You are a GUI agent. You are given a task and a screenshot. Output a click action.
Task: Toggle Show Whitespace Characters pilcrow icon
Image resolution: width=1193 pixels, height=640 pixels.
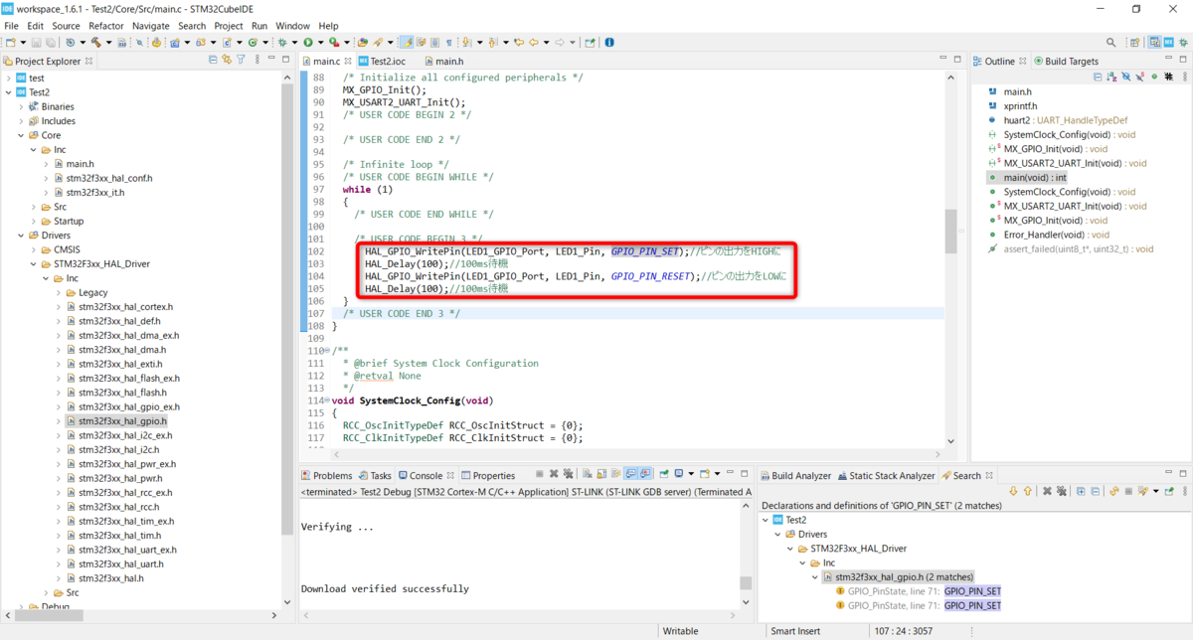(448, 43)
